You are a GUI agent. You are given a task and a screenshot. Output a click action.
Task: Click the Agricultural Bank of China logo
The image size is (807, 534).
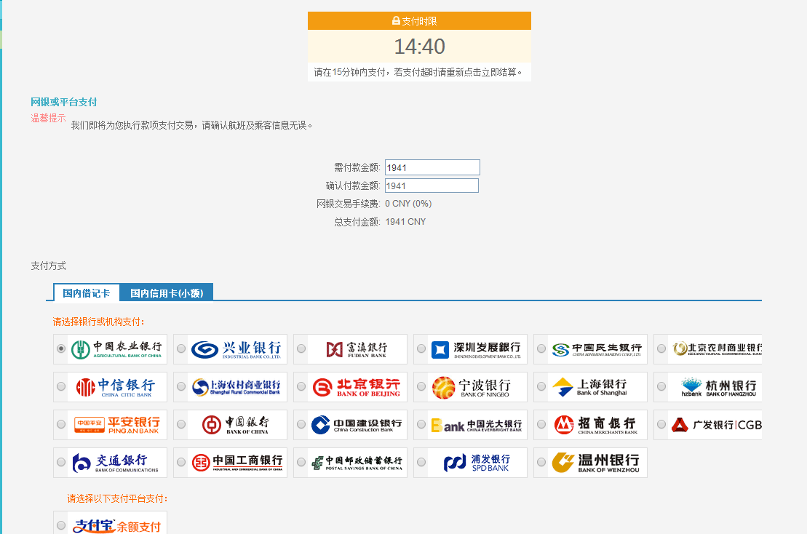[x=117, y=348]
